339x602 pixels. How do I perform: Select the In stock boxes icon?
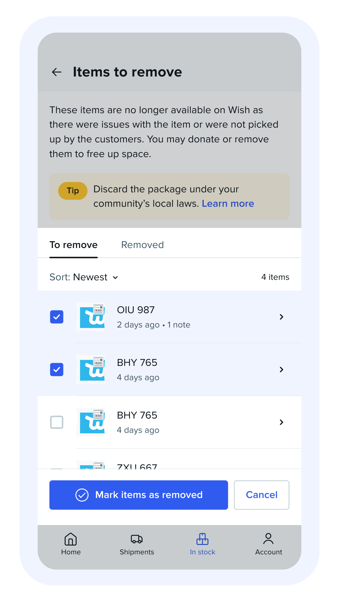coord(202,539)
